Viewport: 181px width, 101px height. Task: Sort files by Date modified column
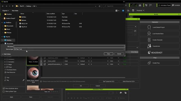tap(51, 14)
